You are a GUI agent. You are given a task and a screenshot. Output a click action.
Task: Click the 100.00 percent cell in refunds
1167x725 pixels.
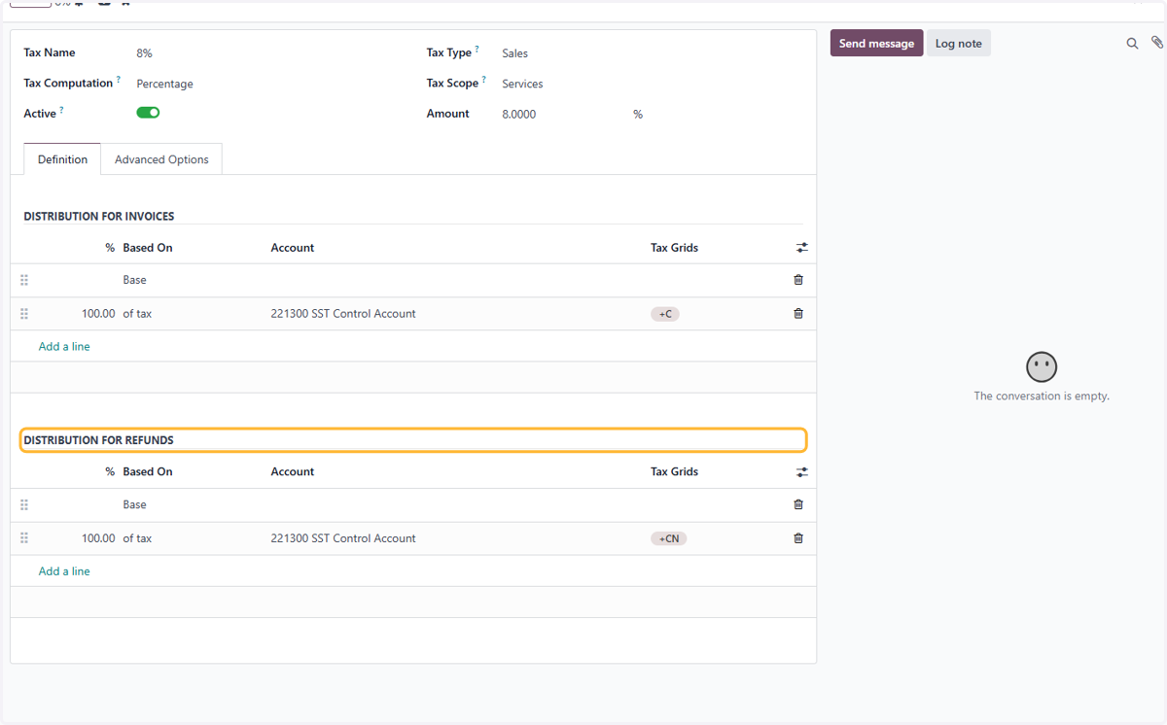pos(98,538)
